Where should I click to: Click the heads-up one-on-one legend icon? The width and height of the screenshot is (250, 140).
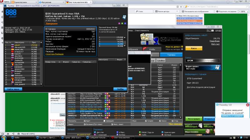[x=162, y=132]
